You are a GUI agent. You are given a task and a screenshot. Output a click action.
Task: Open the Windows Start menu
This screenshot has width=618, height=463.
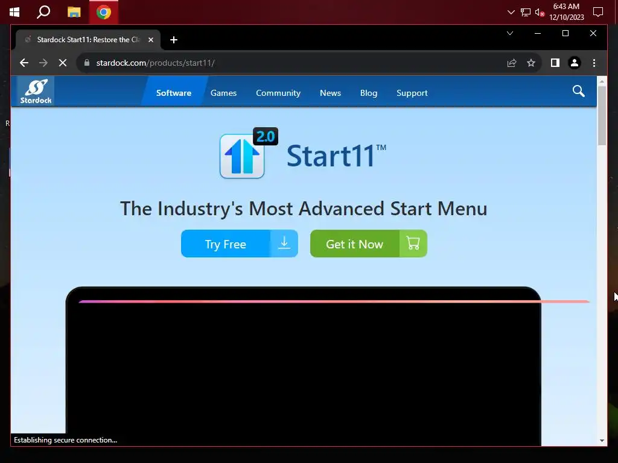click(14, 12)
